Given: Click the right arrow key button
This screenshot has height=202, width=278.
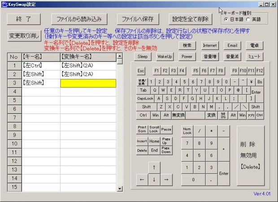Looking at the screenshot, I should tap(166, 180).
